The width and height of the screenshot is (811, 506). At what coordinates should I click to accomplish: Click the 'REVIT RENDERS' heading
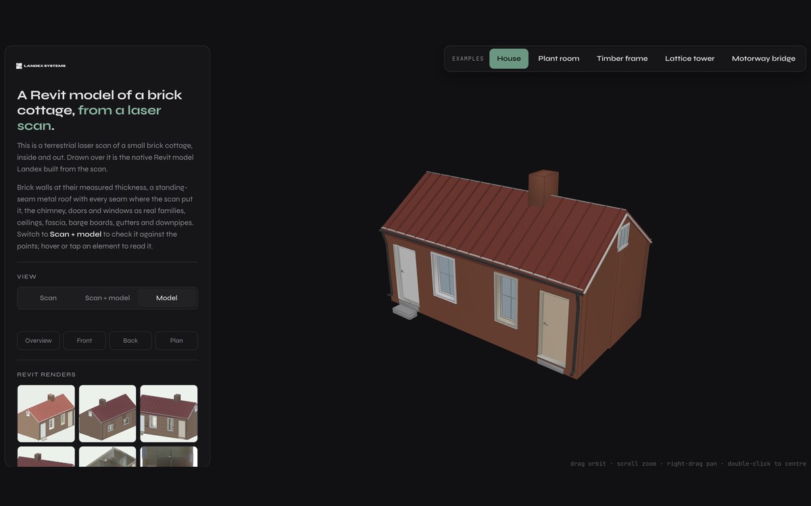(x=47, y=374)
